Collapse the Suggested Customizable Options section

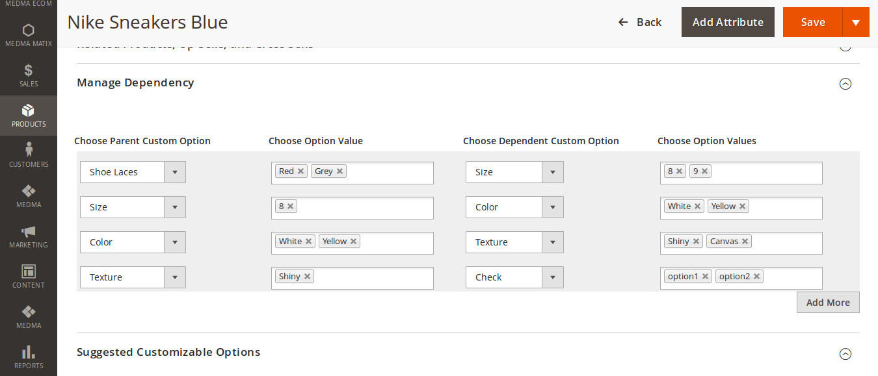[845, 354]
